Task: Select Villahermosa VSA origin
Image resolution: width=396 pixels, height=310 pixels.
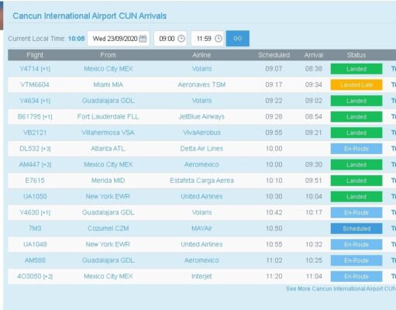Action: (108, 133)
